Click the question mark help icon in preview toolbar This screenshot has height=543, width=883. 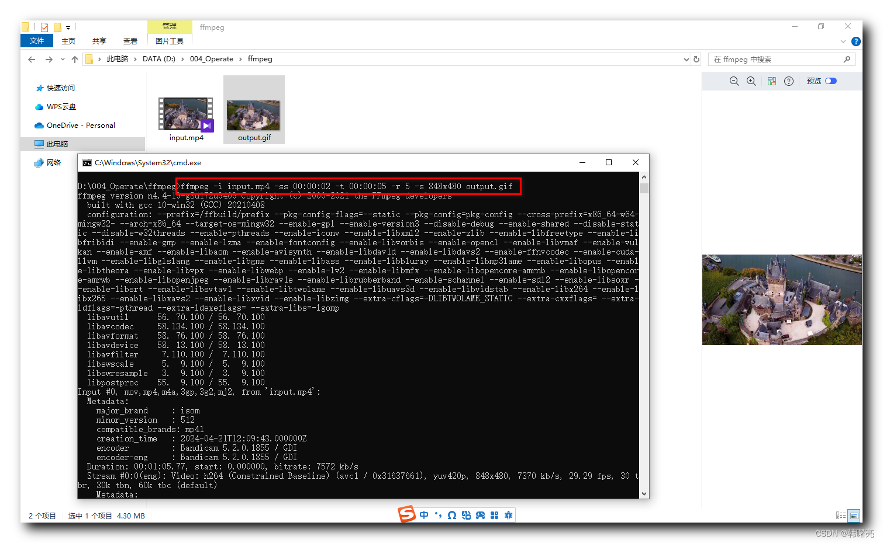coord(789,81)
